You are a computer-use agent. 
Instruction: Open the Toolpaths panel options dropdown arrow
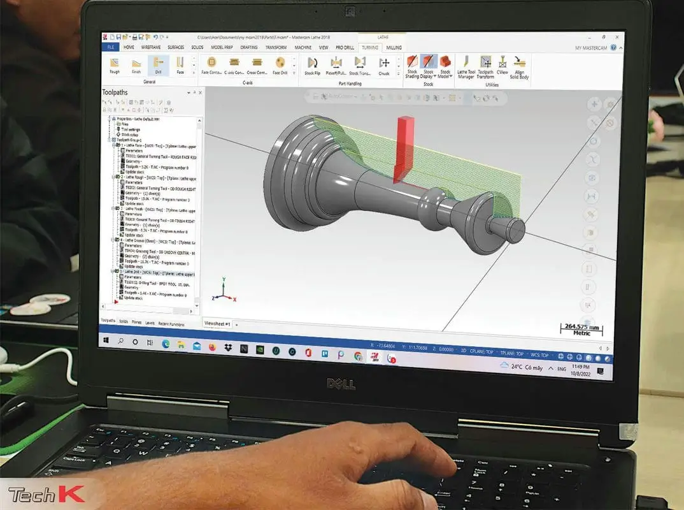[189, 92]
